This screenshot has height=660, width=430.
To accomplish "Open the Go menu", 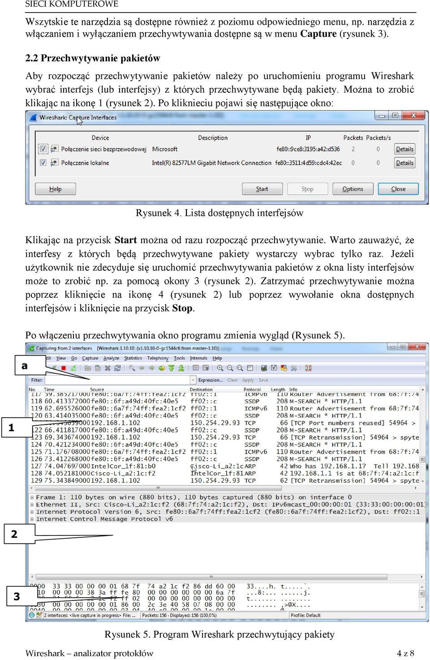I will 74,358.
